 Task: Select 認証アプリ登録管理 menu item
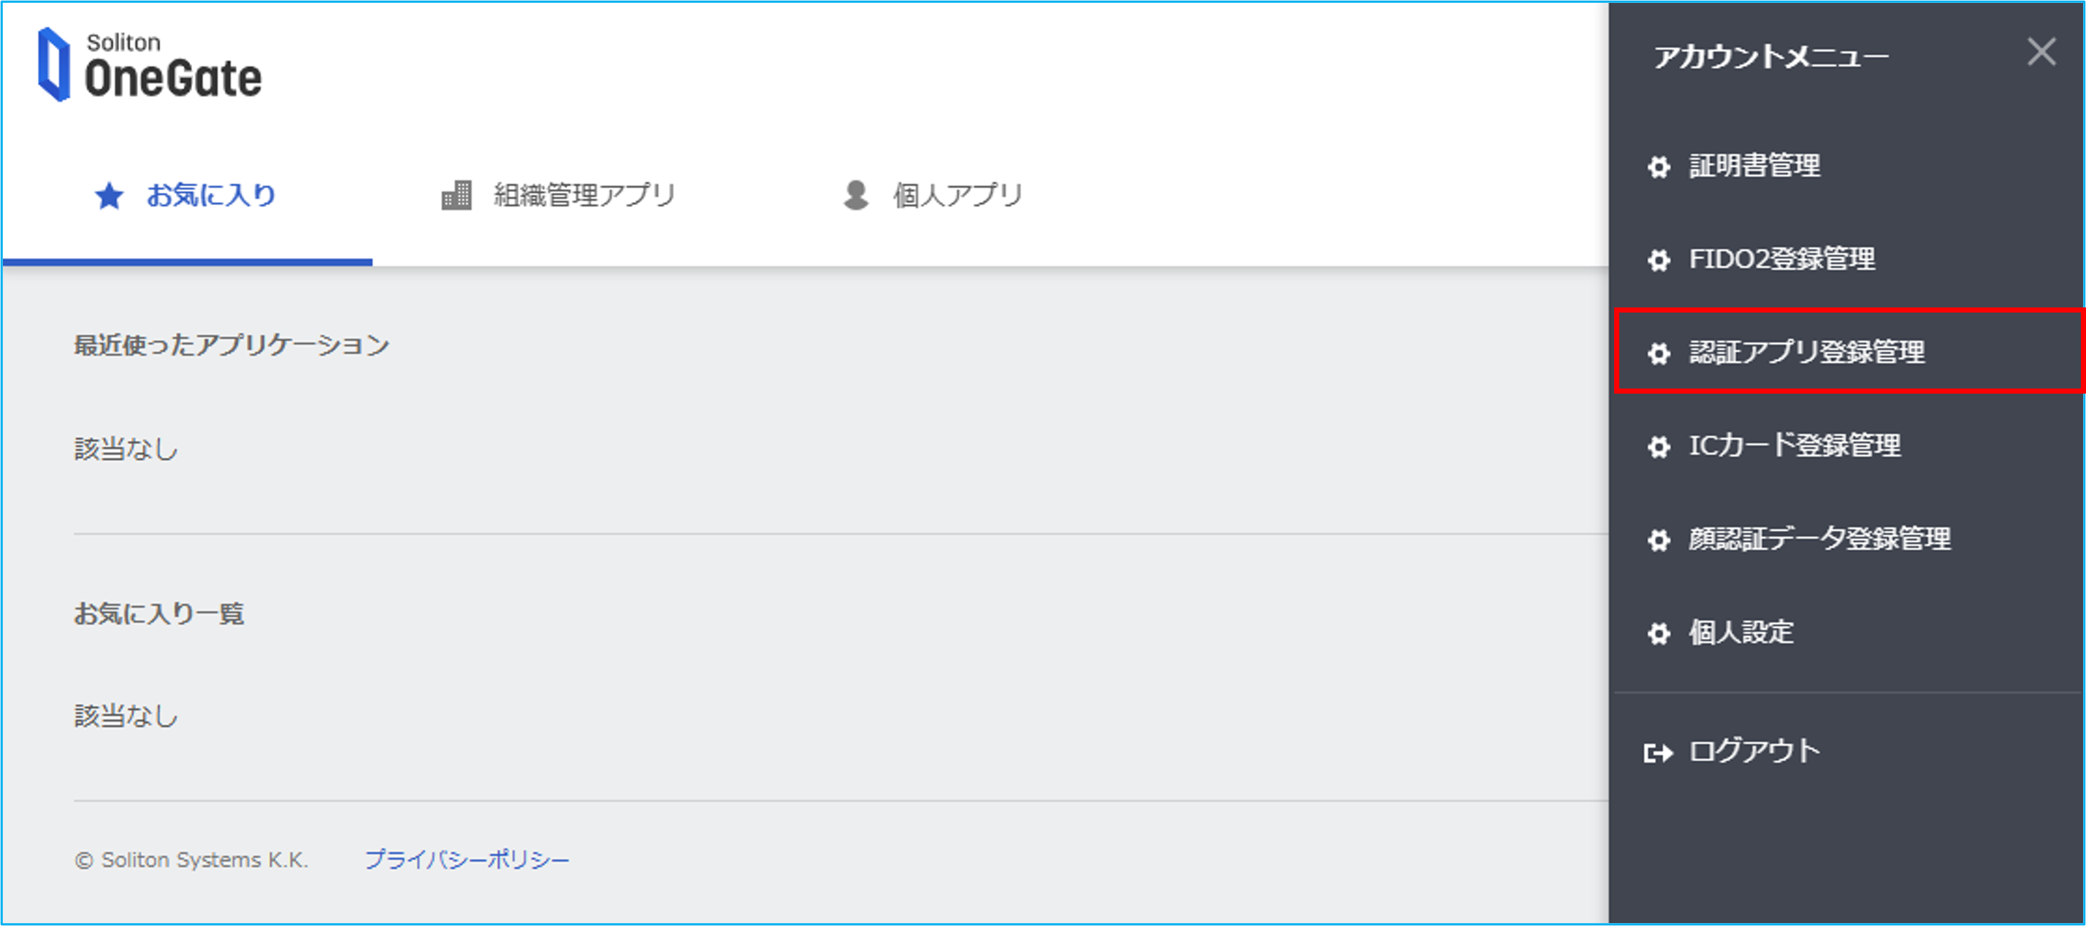[x=1849, y=351]
